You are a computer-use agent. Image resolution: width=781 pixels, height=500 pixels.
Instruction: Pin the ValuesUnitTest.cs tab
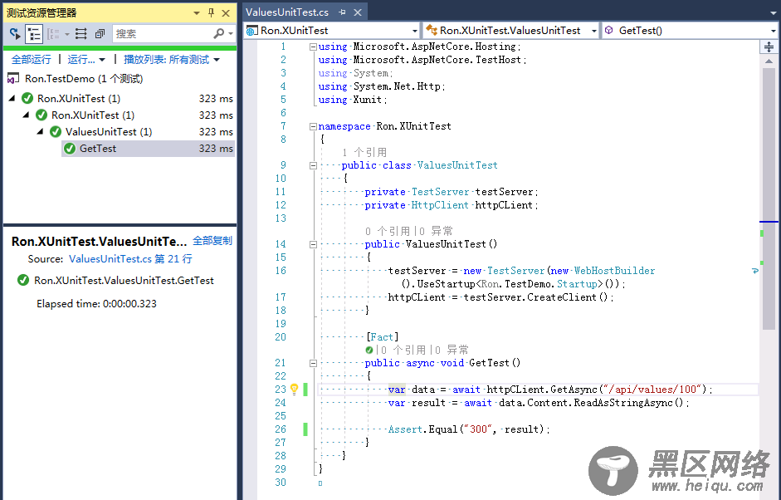[x=342, y=12]
